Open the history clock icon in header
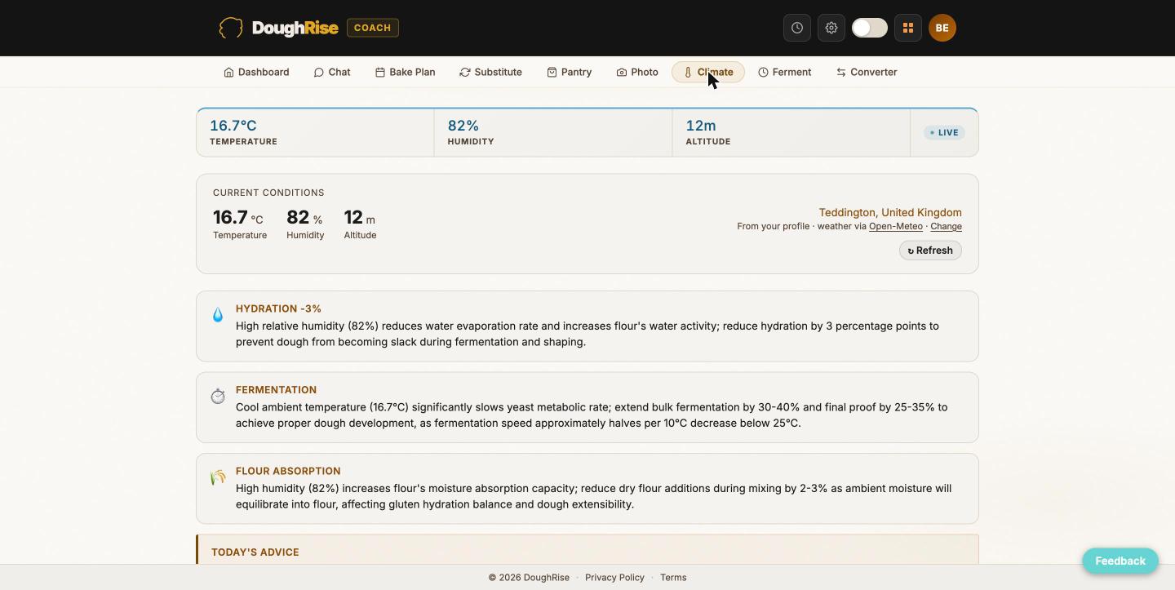 tap(797, 28)
